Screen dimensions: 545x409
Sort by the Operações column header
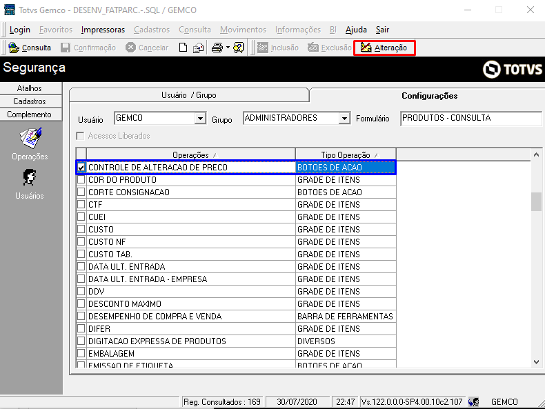coord(191,154)
